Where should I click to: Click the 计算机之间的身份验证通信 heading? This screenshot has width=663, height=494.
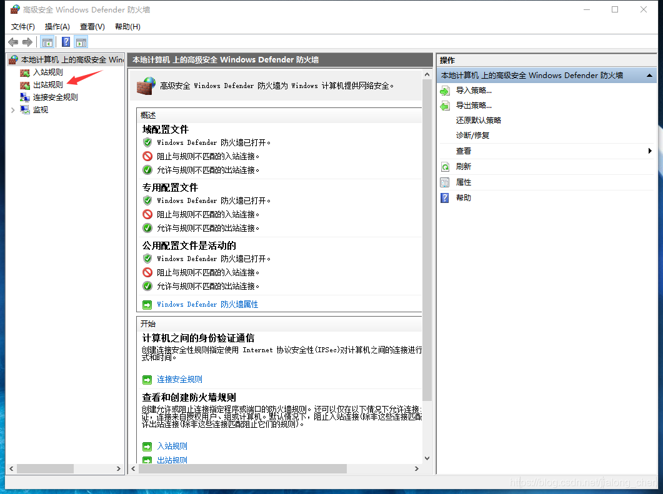[x=198, y=338]
